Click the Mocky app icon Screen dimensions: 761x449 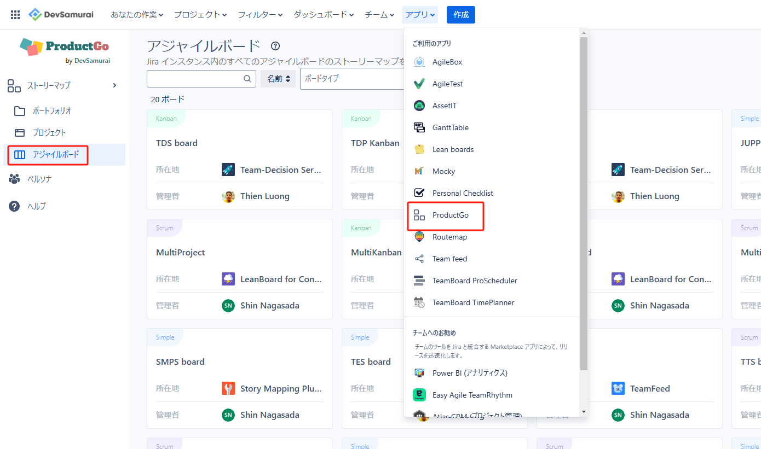[419, 171]
